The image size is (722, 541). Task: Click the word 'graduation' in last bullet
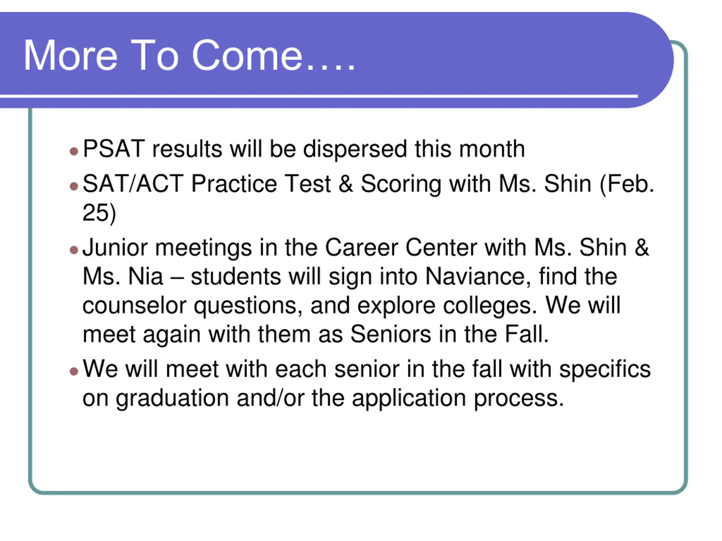[173, 399]
